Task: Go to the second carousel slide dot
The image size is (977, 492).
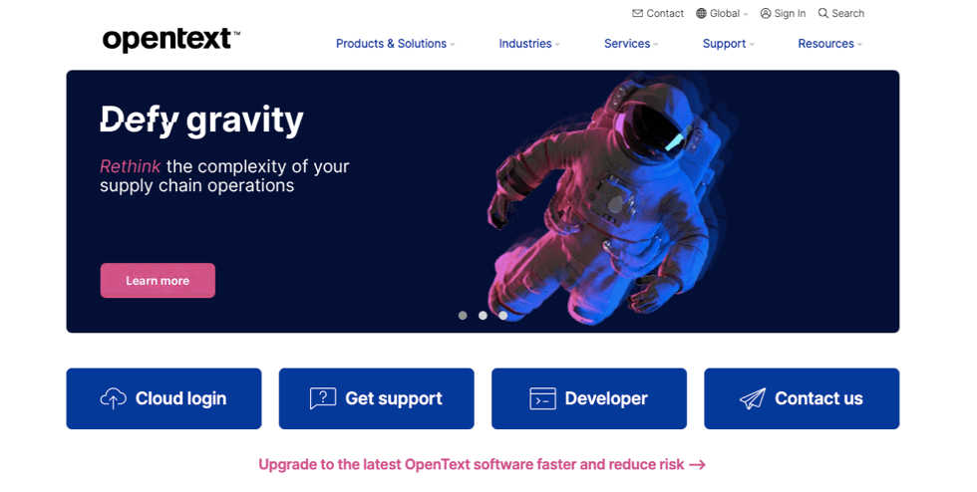Action: coord(483,316)
